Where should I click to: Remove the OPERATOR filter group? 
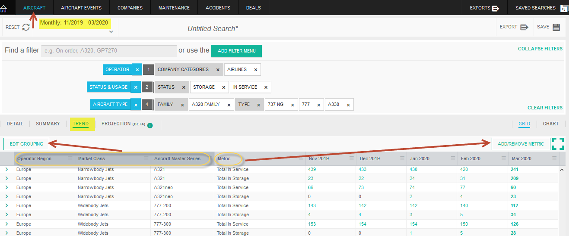137,69
